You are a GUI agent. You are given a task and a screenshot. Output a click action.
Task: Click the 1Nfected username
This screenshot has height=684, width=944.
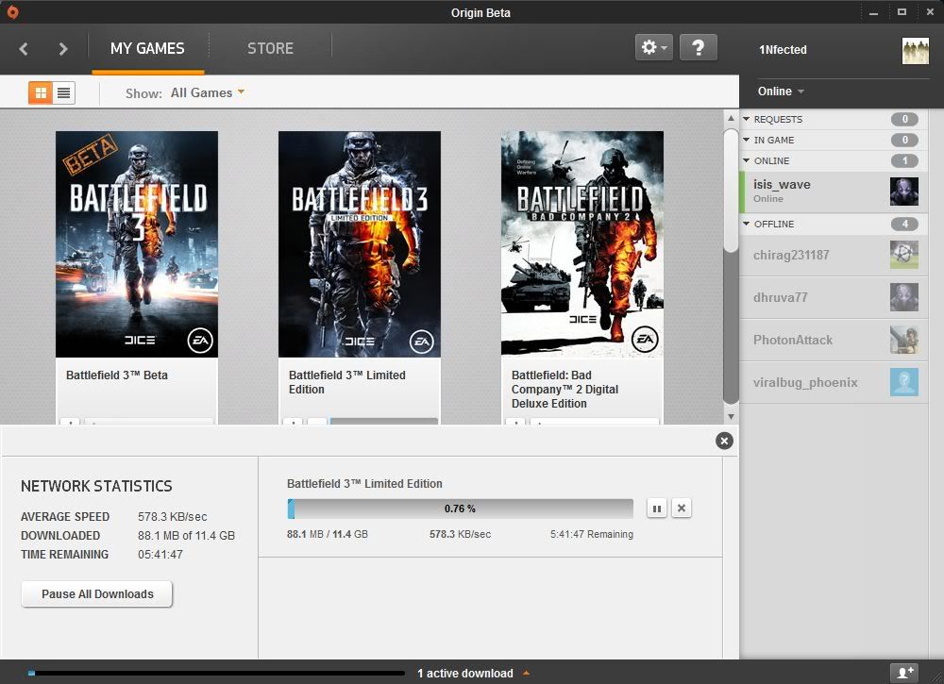click(x=783, y=50)
